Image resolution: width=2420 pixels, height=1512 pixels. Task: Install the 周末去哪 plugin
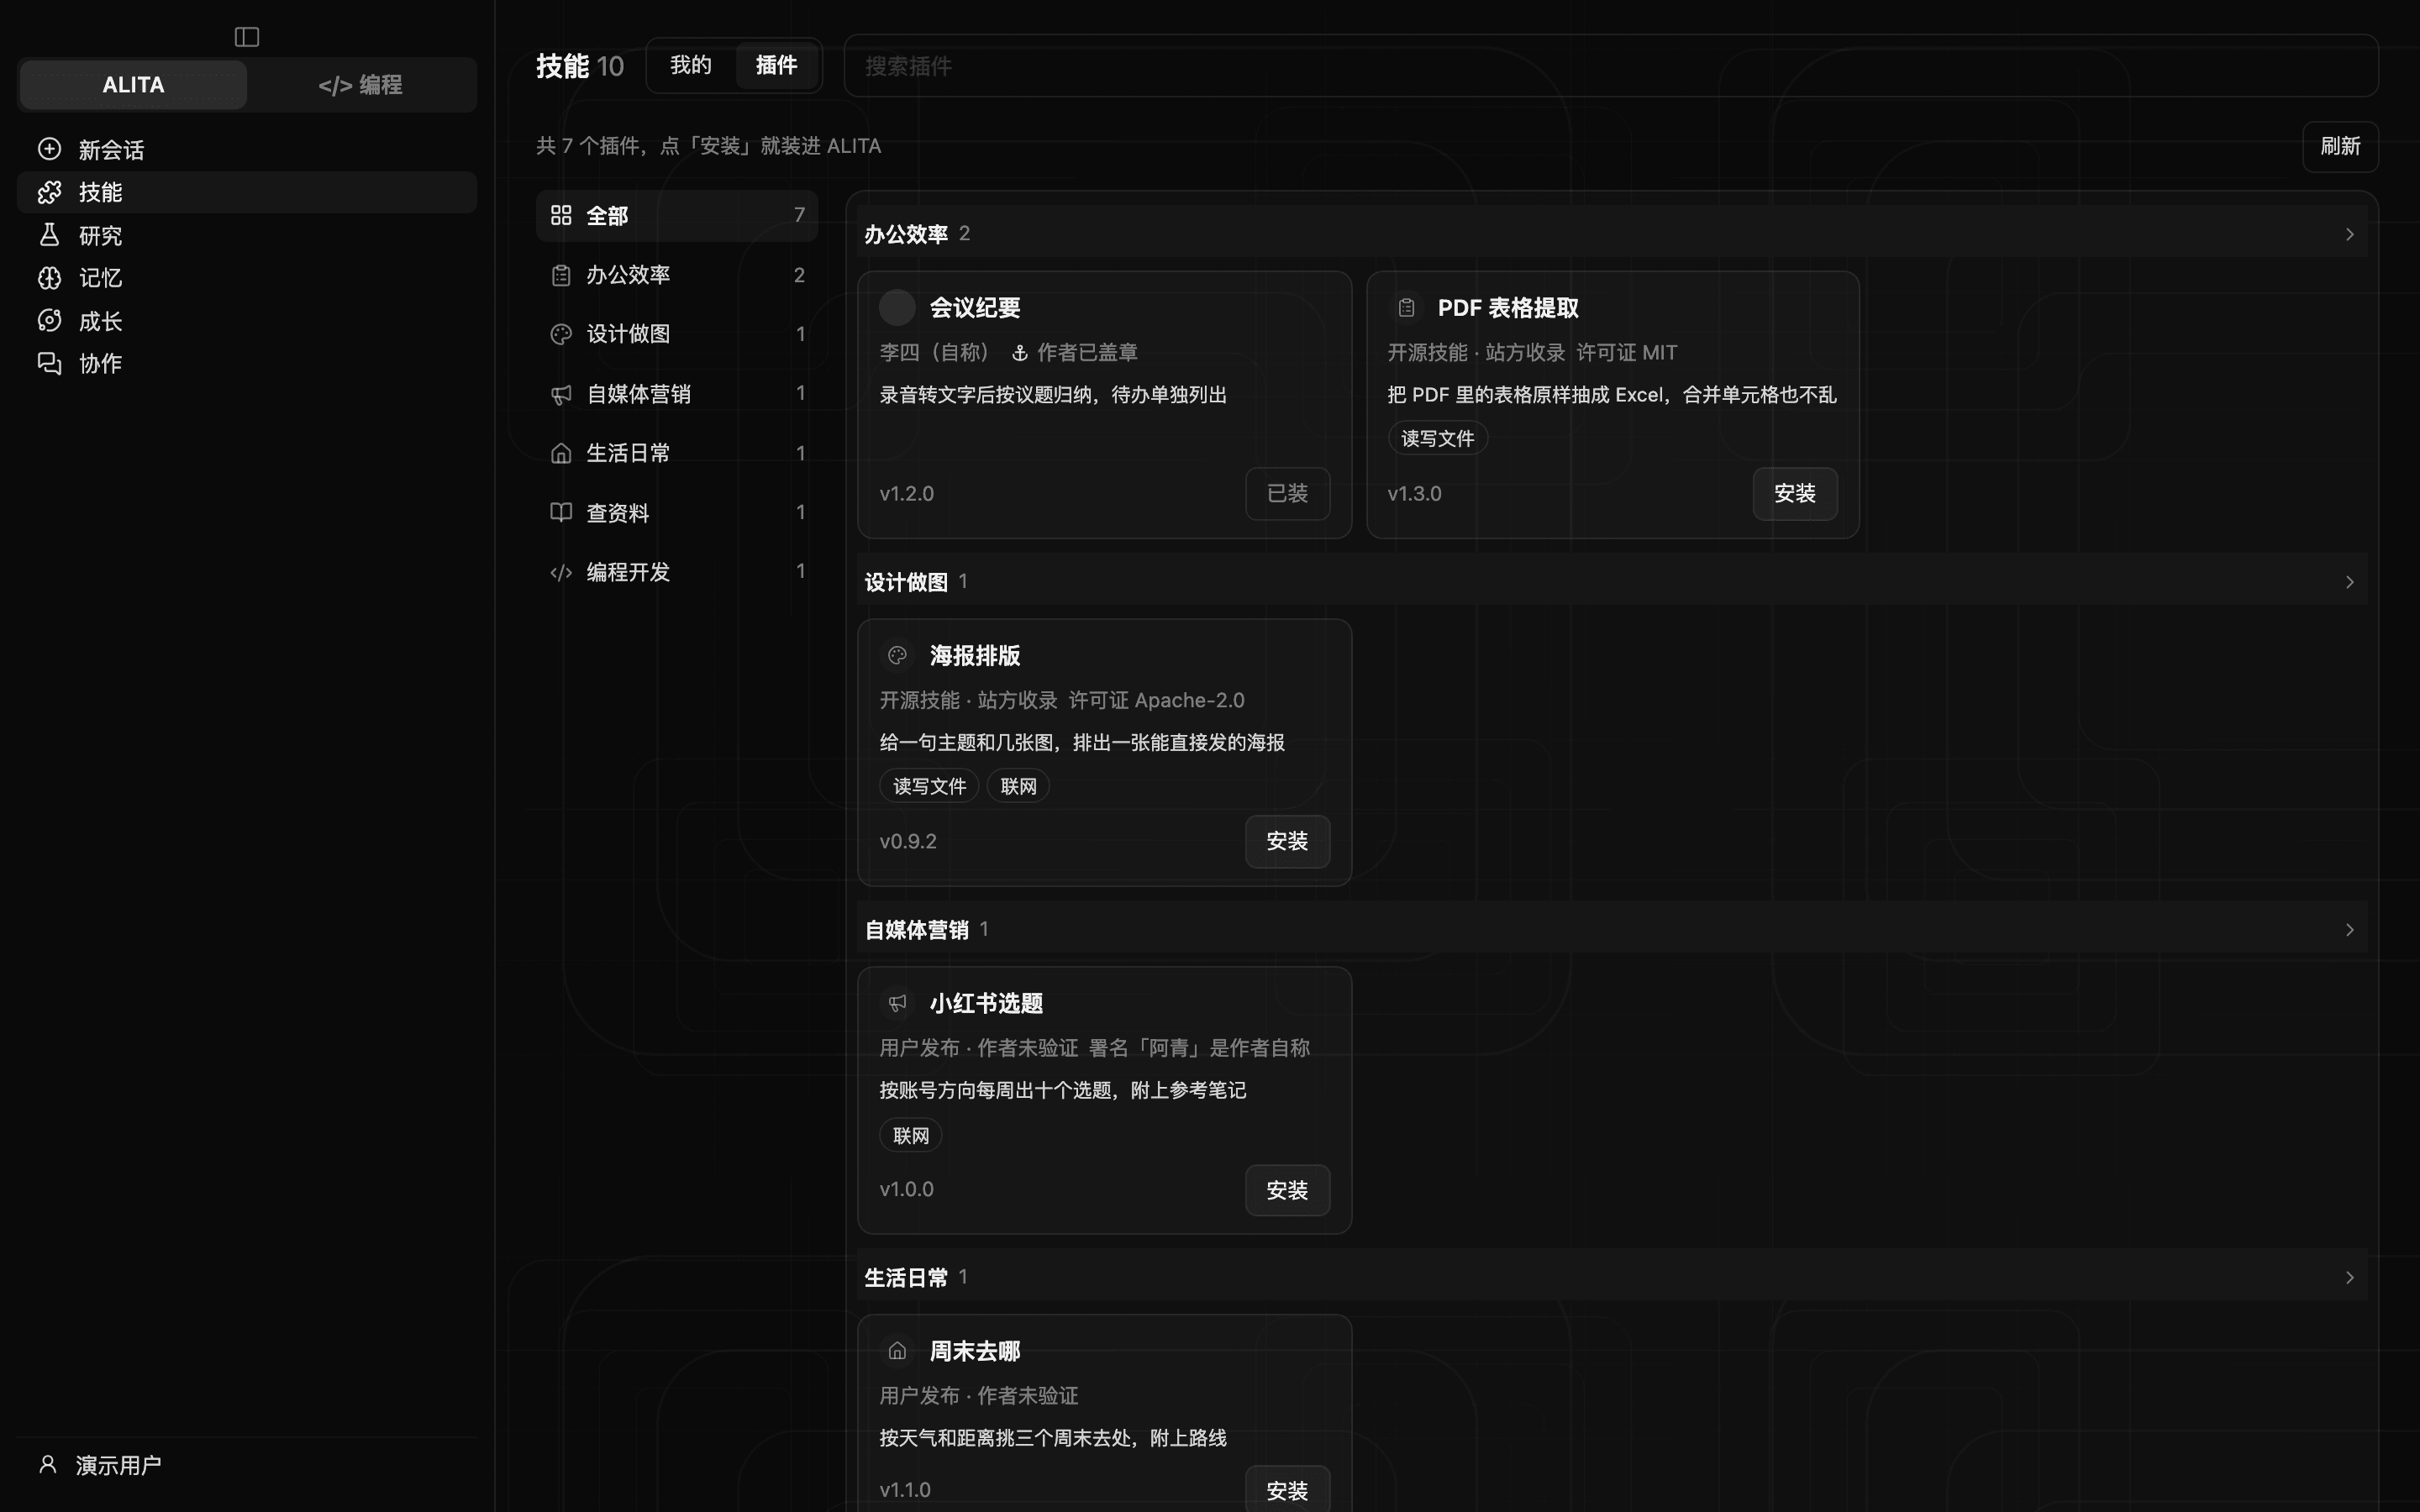[1287, 1490]
